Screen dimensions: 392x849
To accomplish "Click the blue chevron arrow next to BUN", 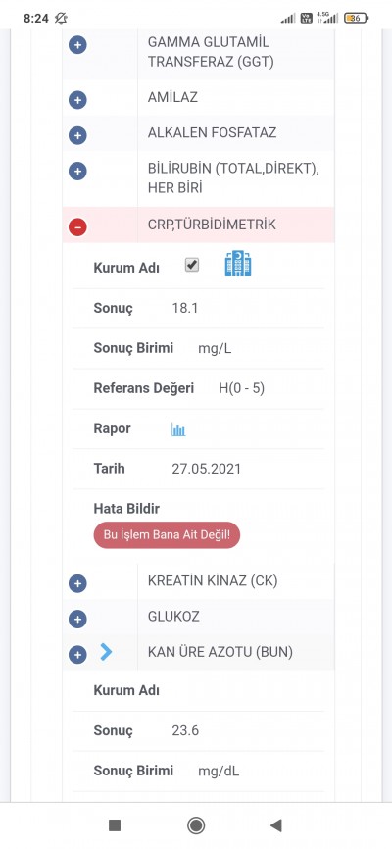I will tap(106, 652).
